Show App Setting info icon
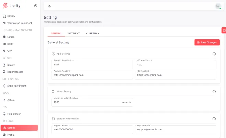Viewport: 226px width, 138px height. click(x=214, y=54)
